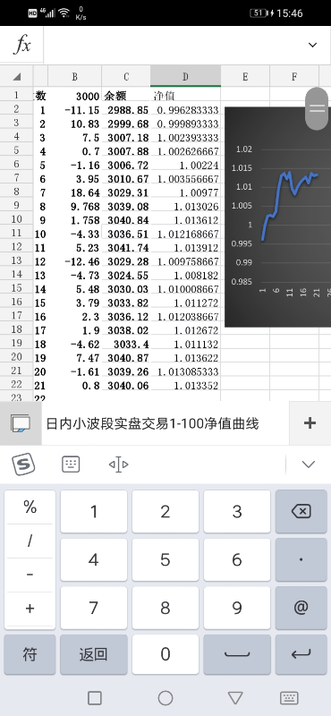Screen dimensions: 331x716
Task: Select cell containing 余额
Action: 126,96
